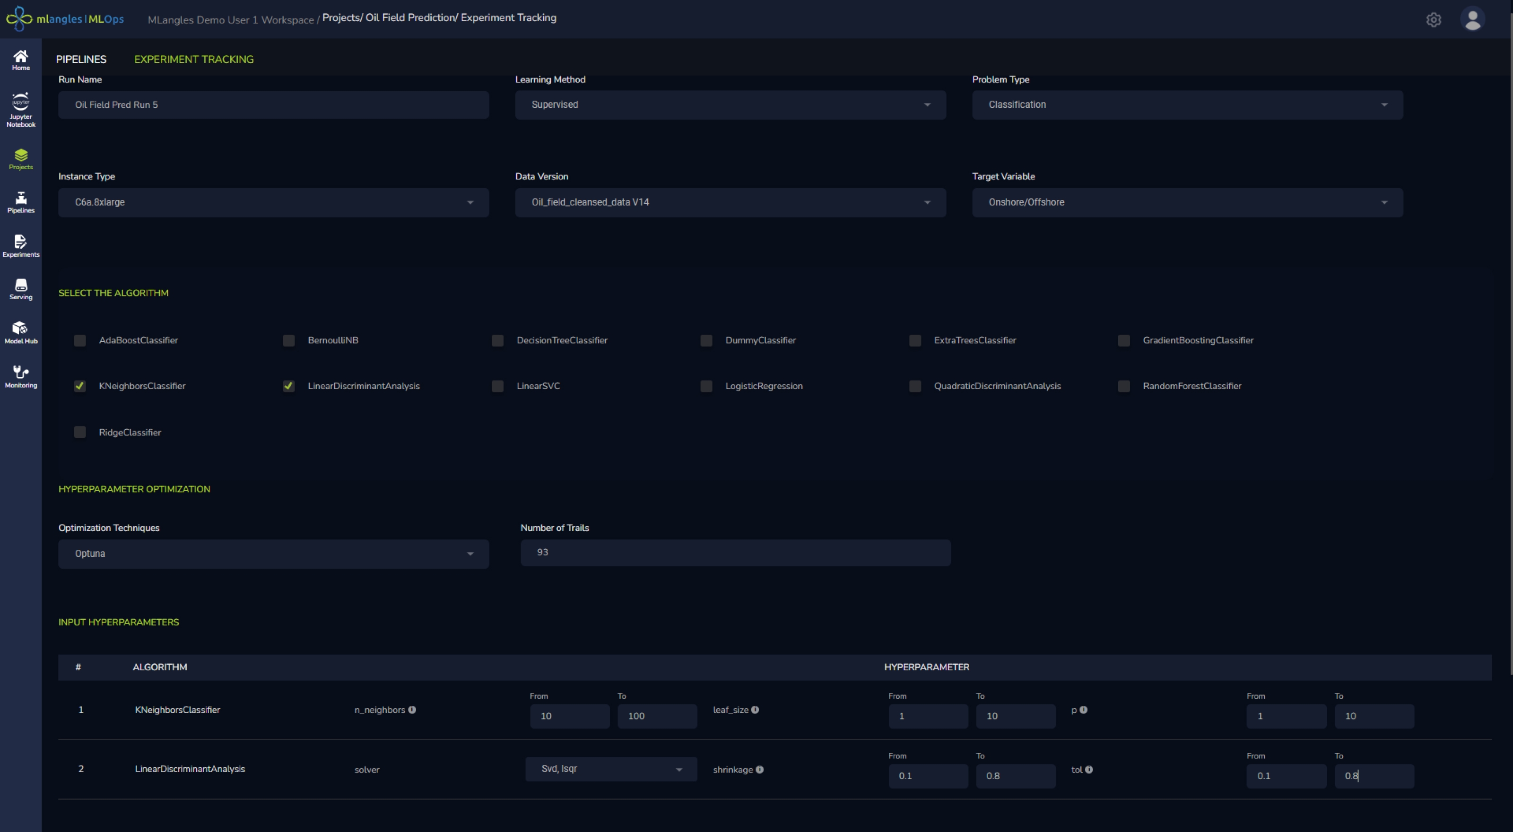Open the user profile avatar

(x=1472, y=19)
